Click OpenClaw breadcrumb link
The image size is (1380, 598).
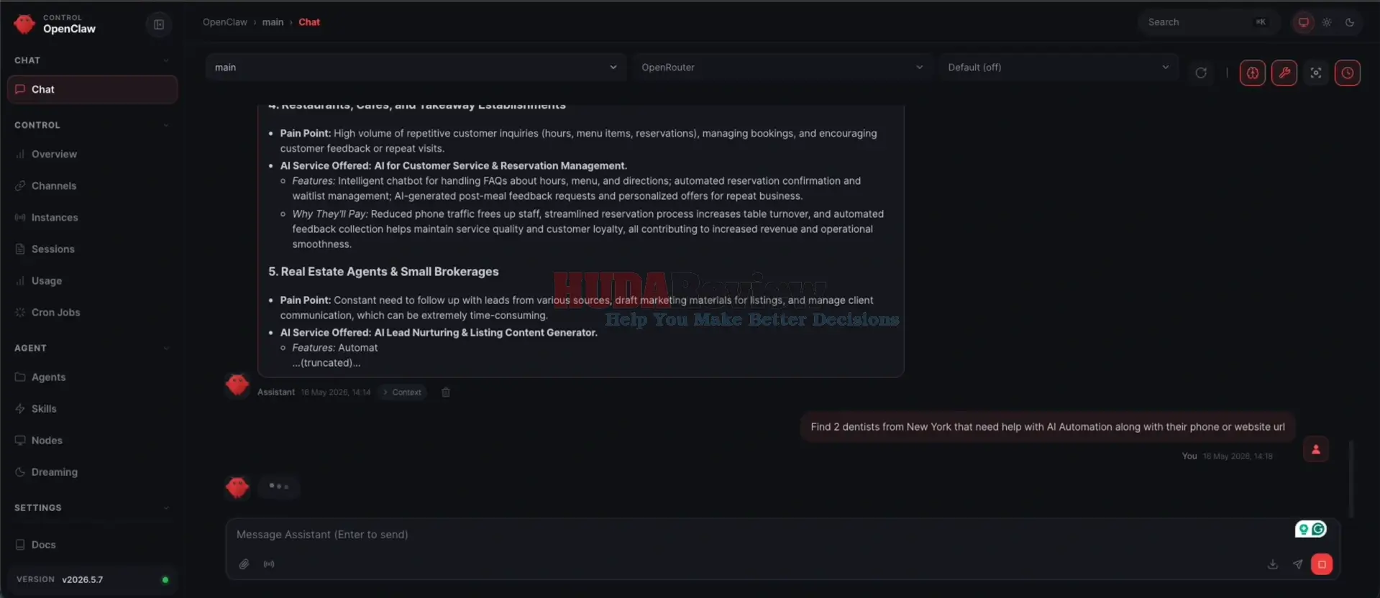225,22
